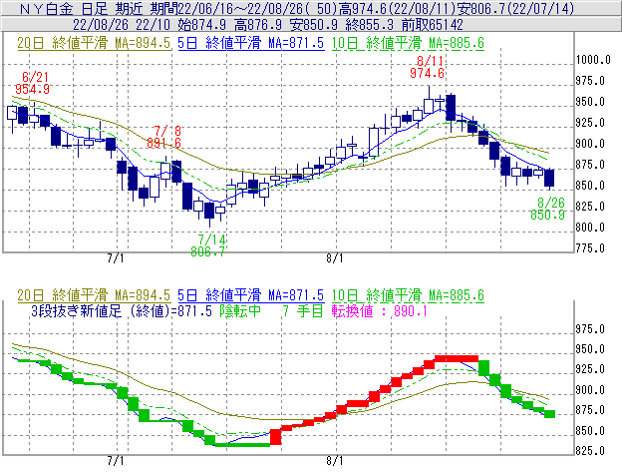Click the closing price 終855.3
The height and width of the screenshot is (474, 622).
click(369, 25)
